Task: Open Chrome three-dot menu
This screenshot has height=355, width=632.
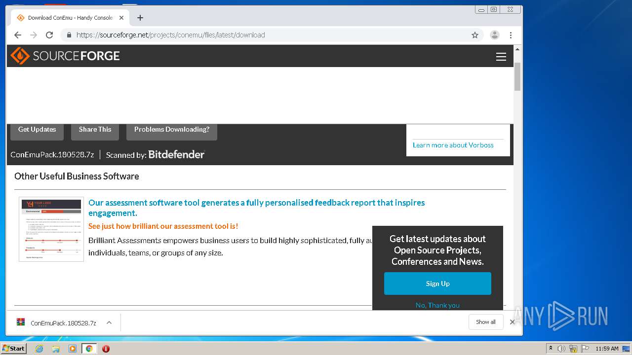Action: [511, 35]
